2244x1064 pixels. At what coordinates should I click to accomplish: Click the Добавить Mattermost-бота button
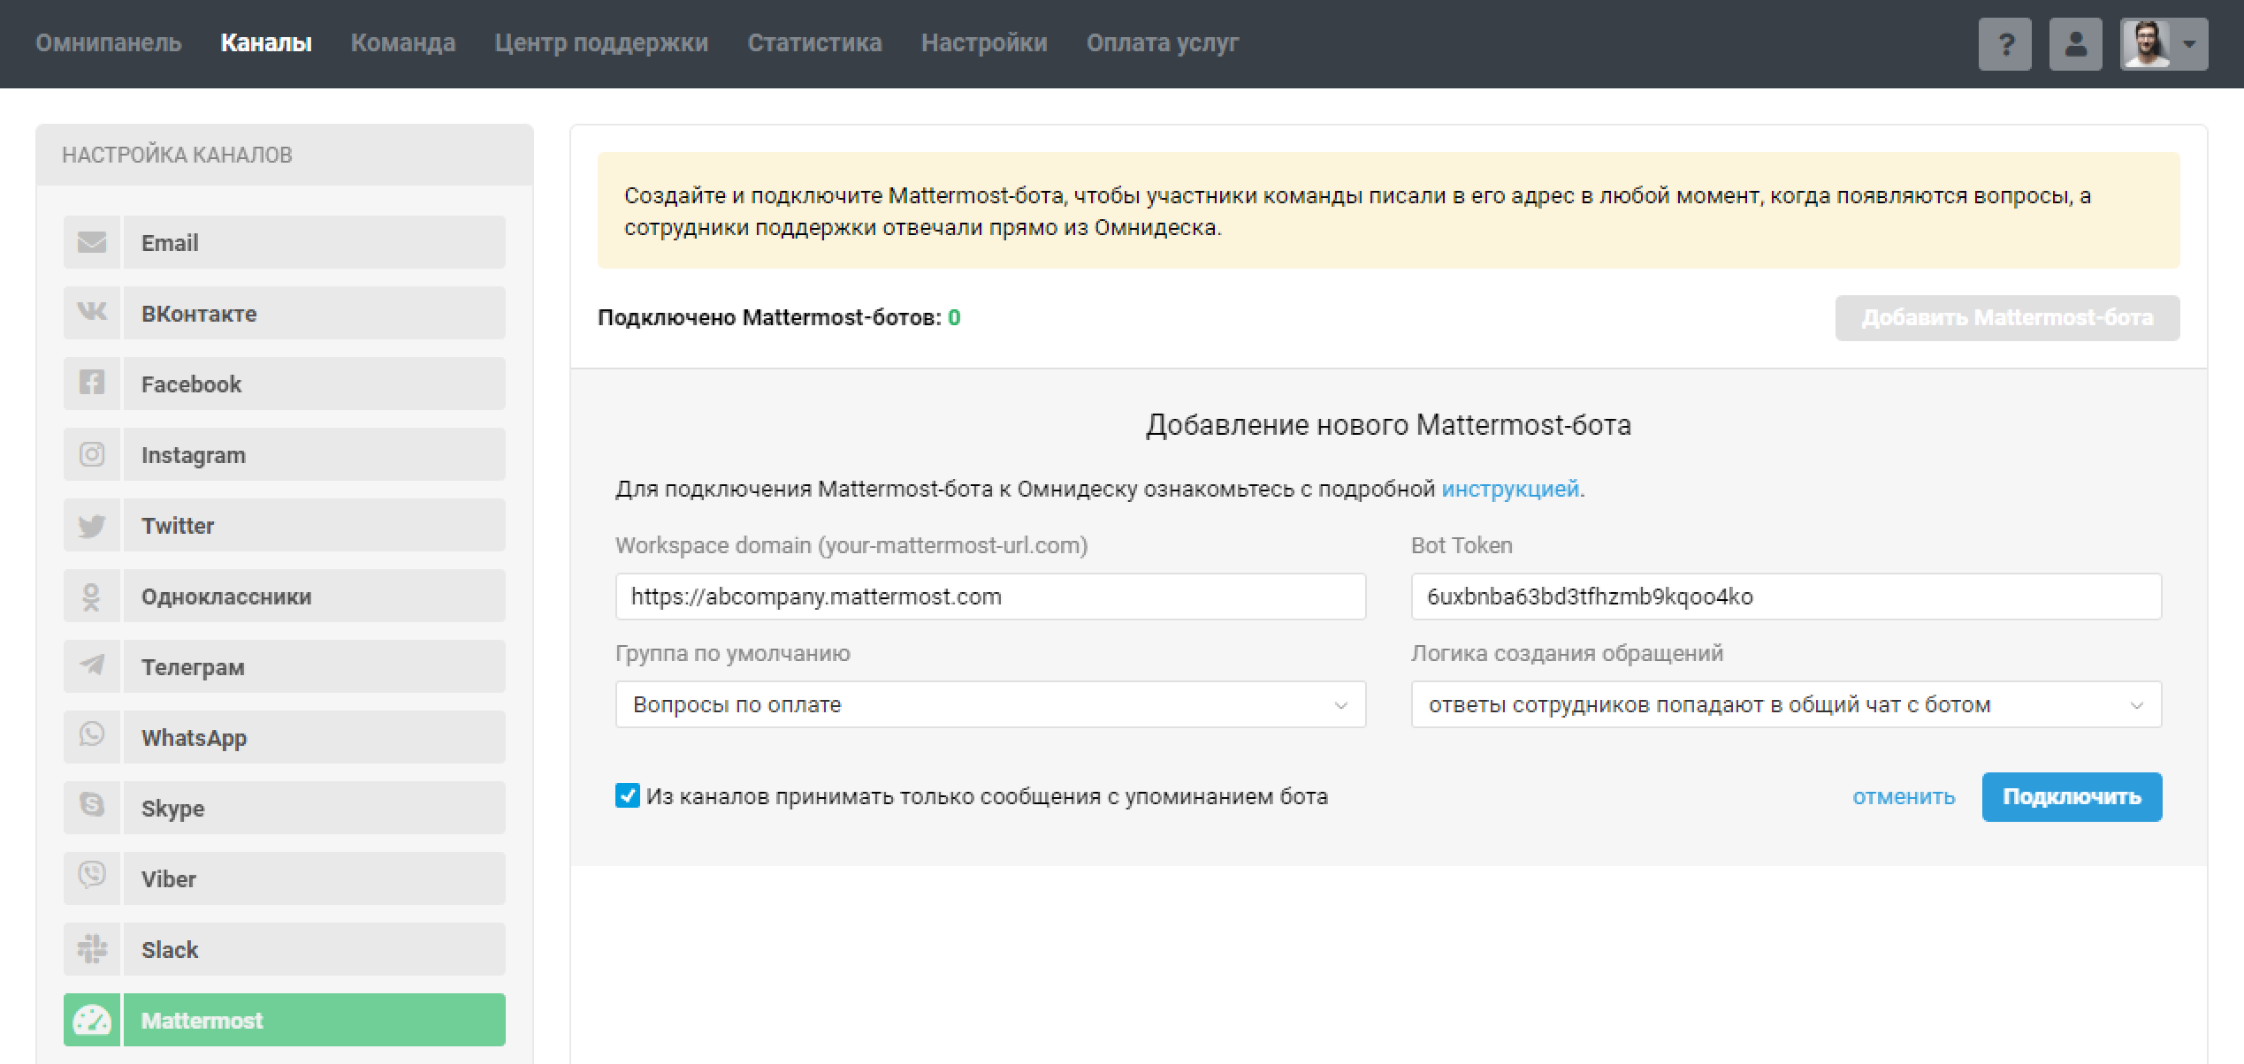pyautogui.click(x=2007, y=318)
